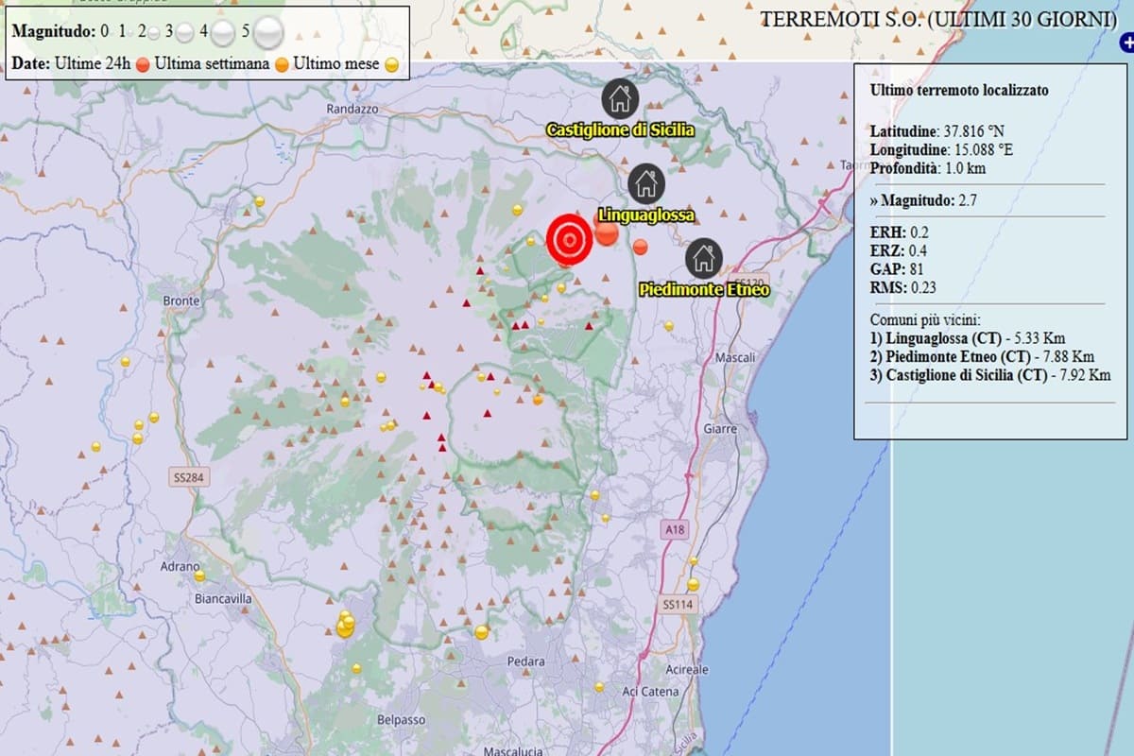This screenshot has width=1134, height=756.
Task: Click the red concentric-ring epicenter marker
Action: pos(569,240)
